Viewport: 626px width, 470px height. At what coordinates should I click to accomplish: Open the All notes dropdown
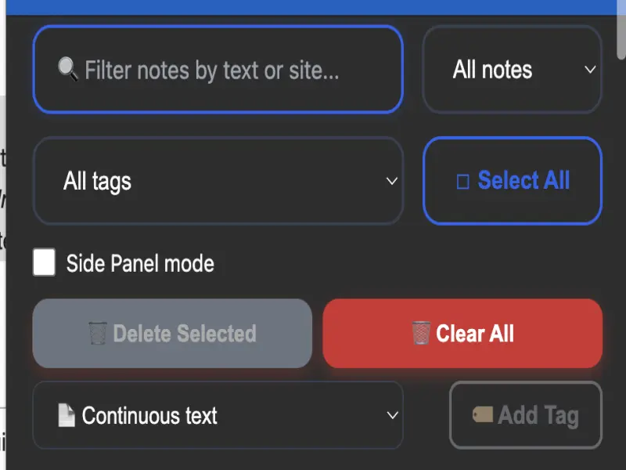(x=512, y=70)
